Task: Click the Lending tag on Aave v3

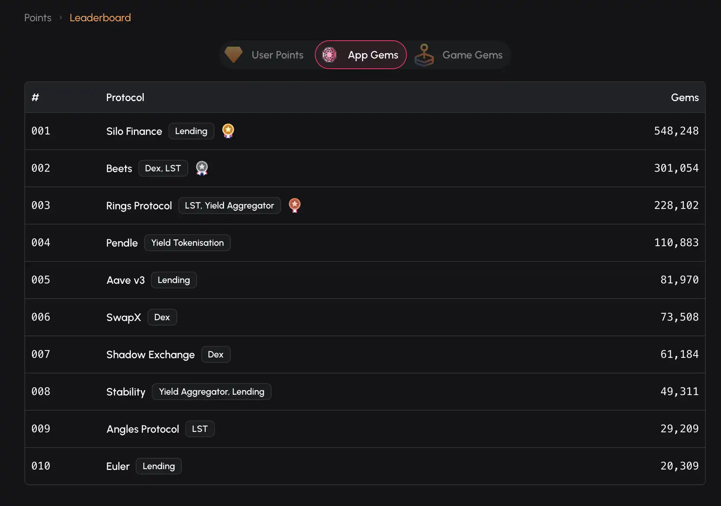Action: tap(174, 280)
